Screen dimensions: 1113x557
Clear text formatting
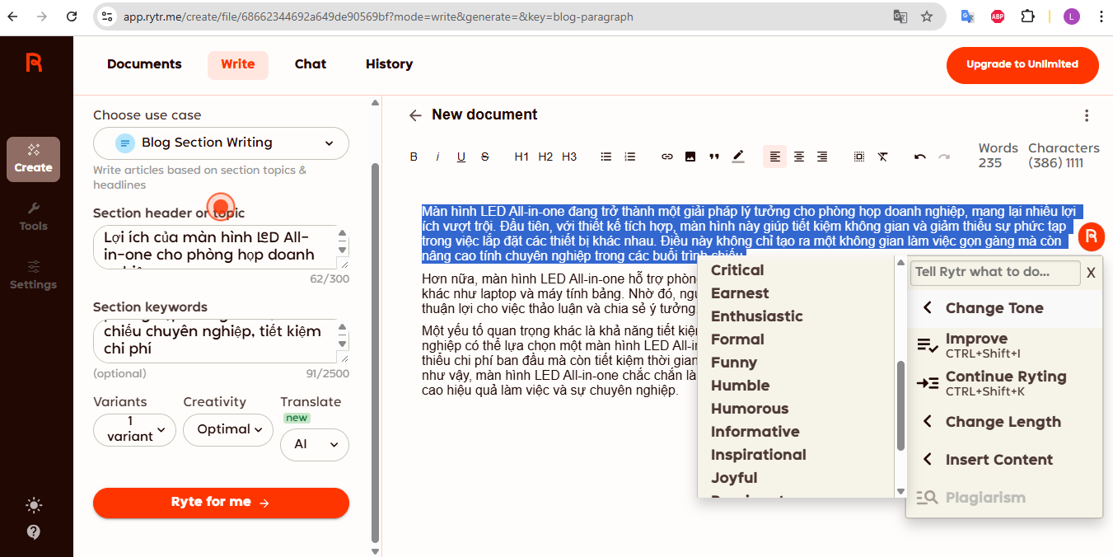[883, 157]
